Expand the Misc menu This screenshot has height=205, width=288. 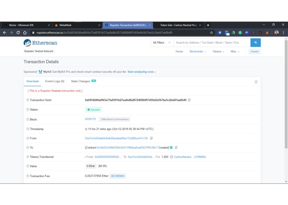pyautogui.click(x=235, y=51)
